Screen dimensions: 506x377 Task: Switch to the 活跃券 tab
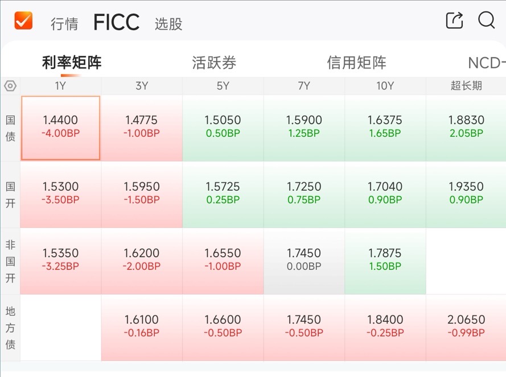click(x=214, y=62)
